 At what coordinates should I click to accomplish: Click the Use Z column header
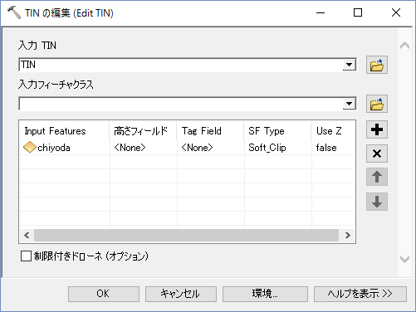pyautogui.click(x=333, y=131)
